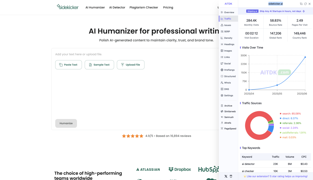Open the Structured data braces icon

click(222, 76)
